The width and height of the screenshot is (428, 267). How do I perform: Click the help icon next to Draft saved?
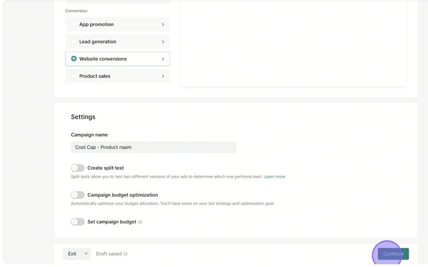pyautogui.click(x=125, y=254)
